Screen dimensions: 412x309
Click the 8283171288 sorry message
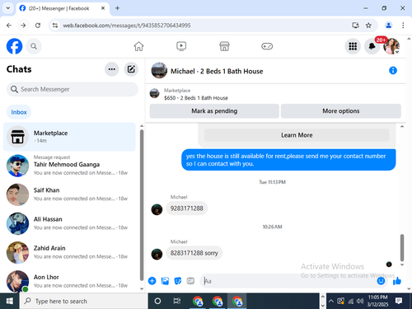coord(194,253)
